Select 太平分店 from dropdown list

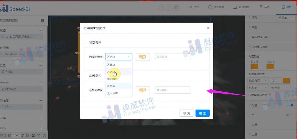(118, 93)
